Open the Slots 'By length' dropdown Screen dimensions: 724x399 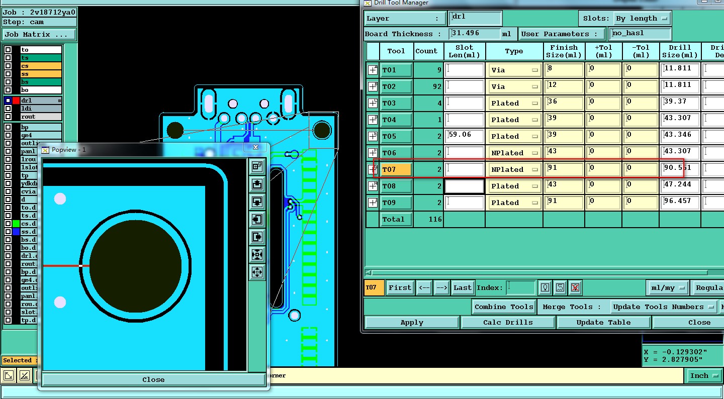tap(643, 18)
